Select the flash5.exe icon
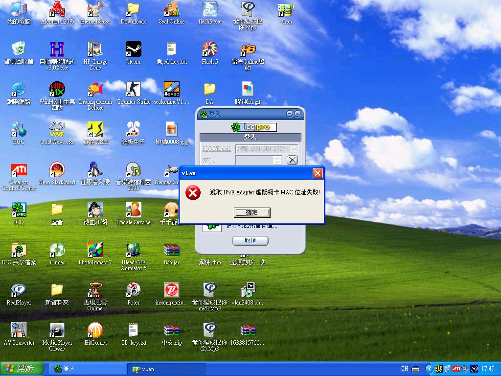The image size is (501, 376). 209,13
